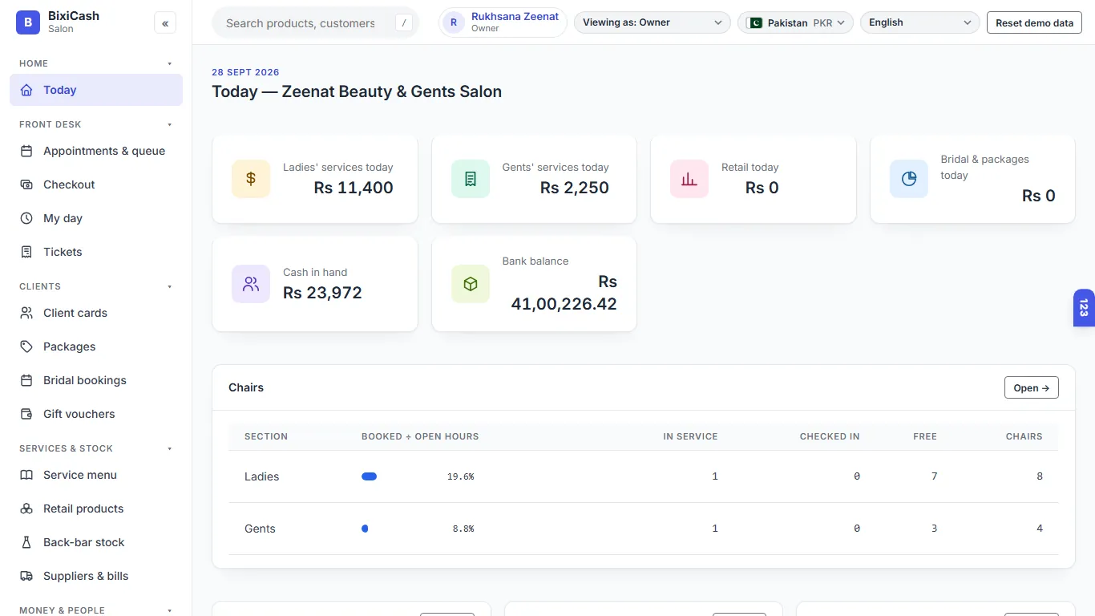Click the Ladies booked hours progress bar
This screenshot has height=616, width=1095.
(370, 476)
